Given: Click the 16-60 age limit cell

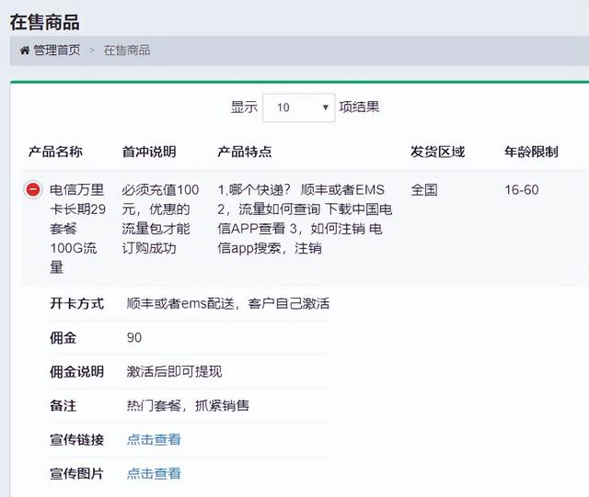Looking at the screenshot, I should pyautogui.click(x=522, y=190).
